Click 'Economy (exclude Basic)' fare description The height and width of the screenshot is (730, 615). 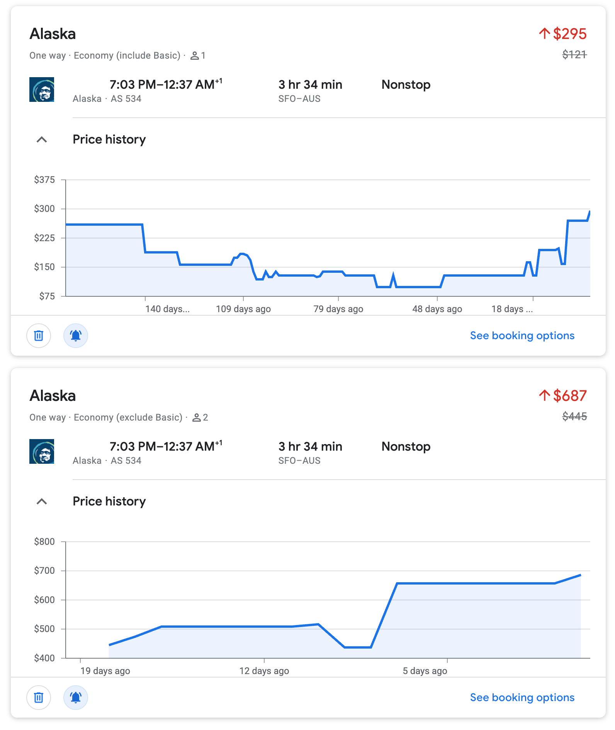point(128,417)
